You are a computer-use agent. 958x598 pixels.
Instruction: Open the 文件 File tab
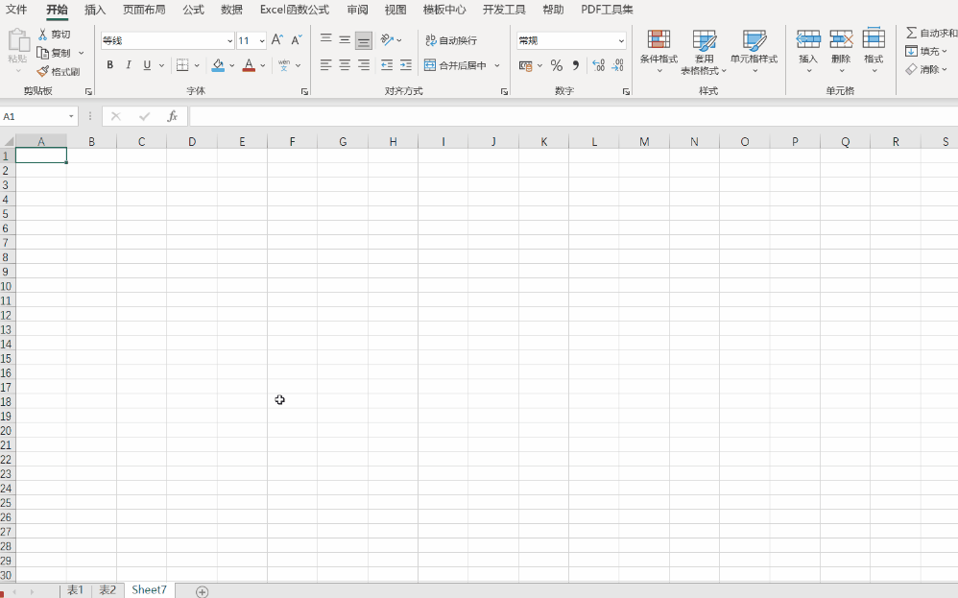(16, 10)
